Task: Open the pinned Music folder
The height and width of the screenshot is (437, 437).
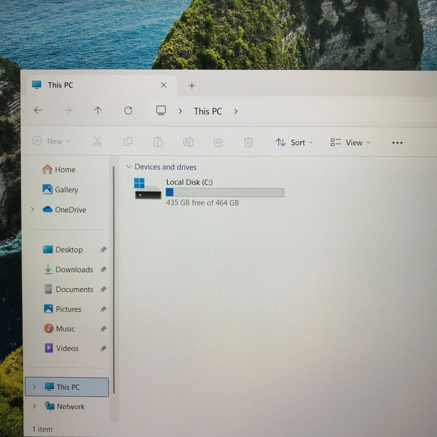Action: [x=59, y=329]
